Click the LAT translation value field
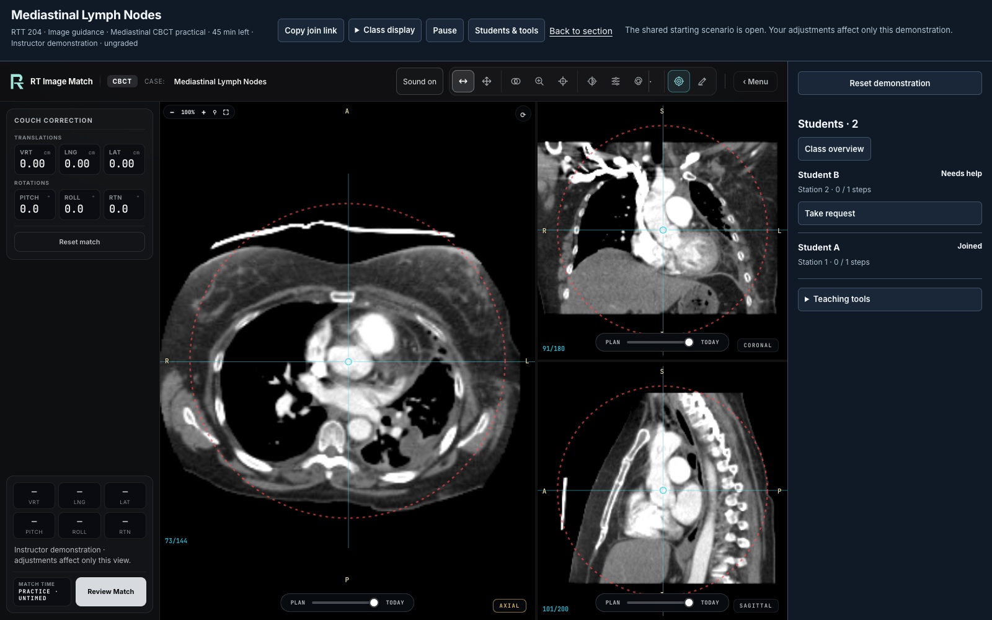Image resolution: width=992 pixels, height=620 pixels. click(124, 159)
